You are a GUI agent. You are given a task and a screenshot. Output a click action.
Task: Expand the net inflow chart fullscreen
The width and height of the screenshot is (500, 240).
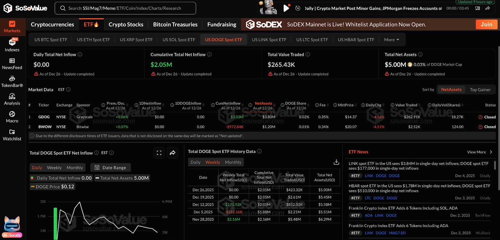[159, 153]
